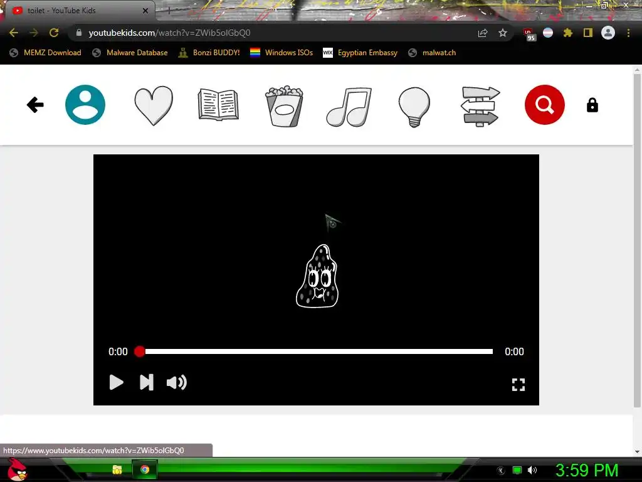Open Chrome three-dot menu
This screenshot has width=642, height=482.
(628, 33)
